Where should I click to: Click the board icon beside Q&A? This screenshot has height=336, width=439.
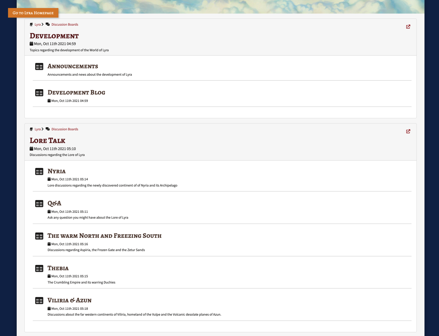(x=39, y=204)
